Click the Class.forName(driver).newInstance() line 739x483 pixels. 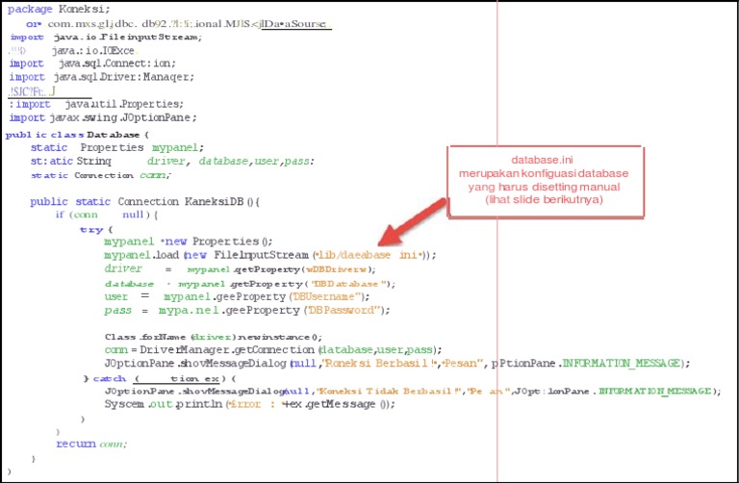pyautogui.click(x=214, y=337)
